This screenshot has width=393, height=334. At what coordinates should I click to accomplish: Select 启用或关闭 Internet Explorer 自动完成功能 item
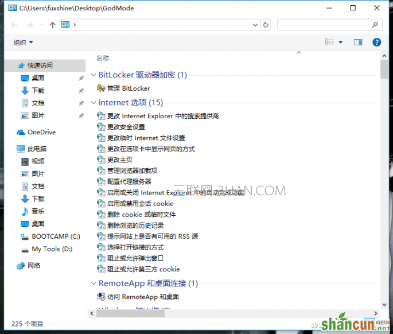[176, 193]
